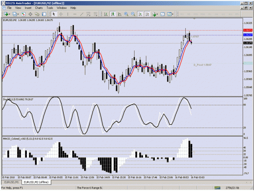Click the connection status bars icon
Viewport: 254px width, 191px height.
[217, 188]
